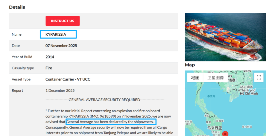Click the Year of Build value 2014
The image size is (270, 136).
tap(50, 57)
